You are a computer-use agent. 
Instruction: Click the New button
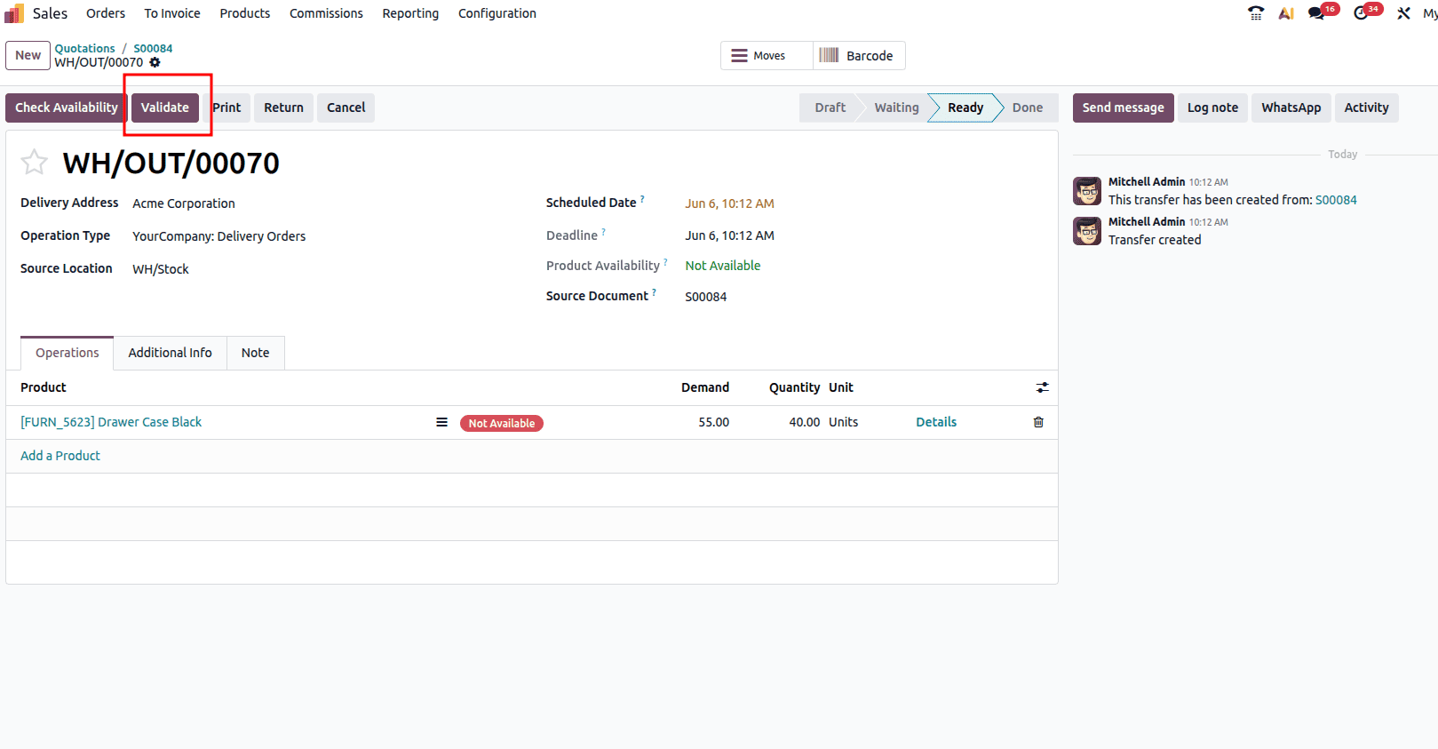click(x=28, y=55)
